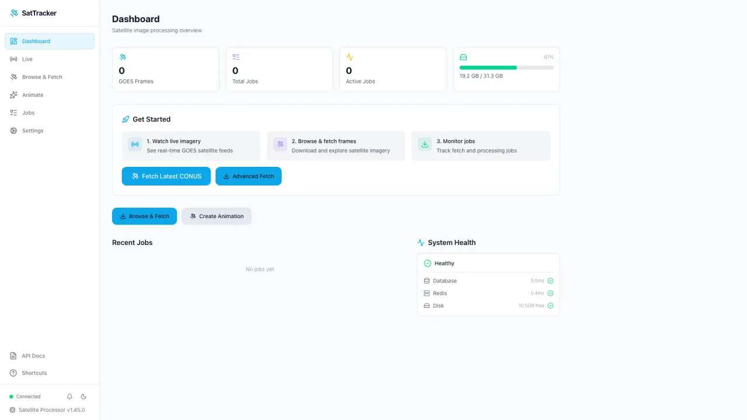This screenshot has width=747, height=420.
Task: Click the checklist icon on Total Jobs card
Action: 236,57
